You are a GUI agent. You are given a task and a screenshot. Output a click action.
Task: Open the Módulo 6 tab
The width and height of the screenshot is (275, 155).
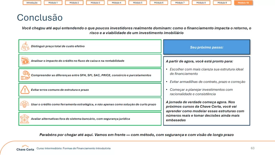pyautogui.click(x=159, y=3)
